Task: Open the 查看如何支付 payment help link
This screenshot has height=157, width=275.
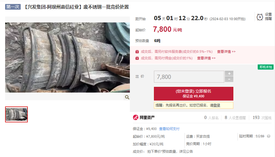Action: coord(169,129)
